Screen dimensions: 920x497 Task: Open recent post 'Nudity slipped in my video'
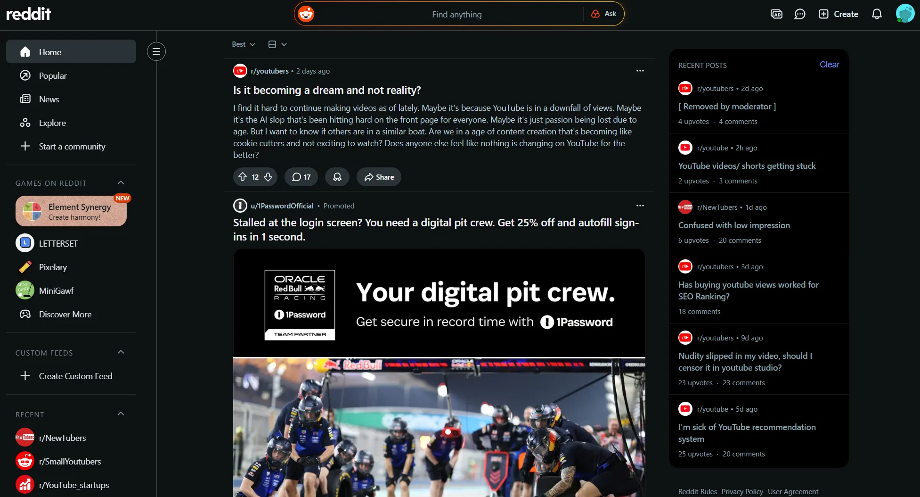(745, 362)
